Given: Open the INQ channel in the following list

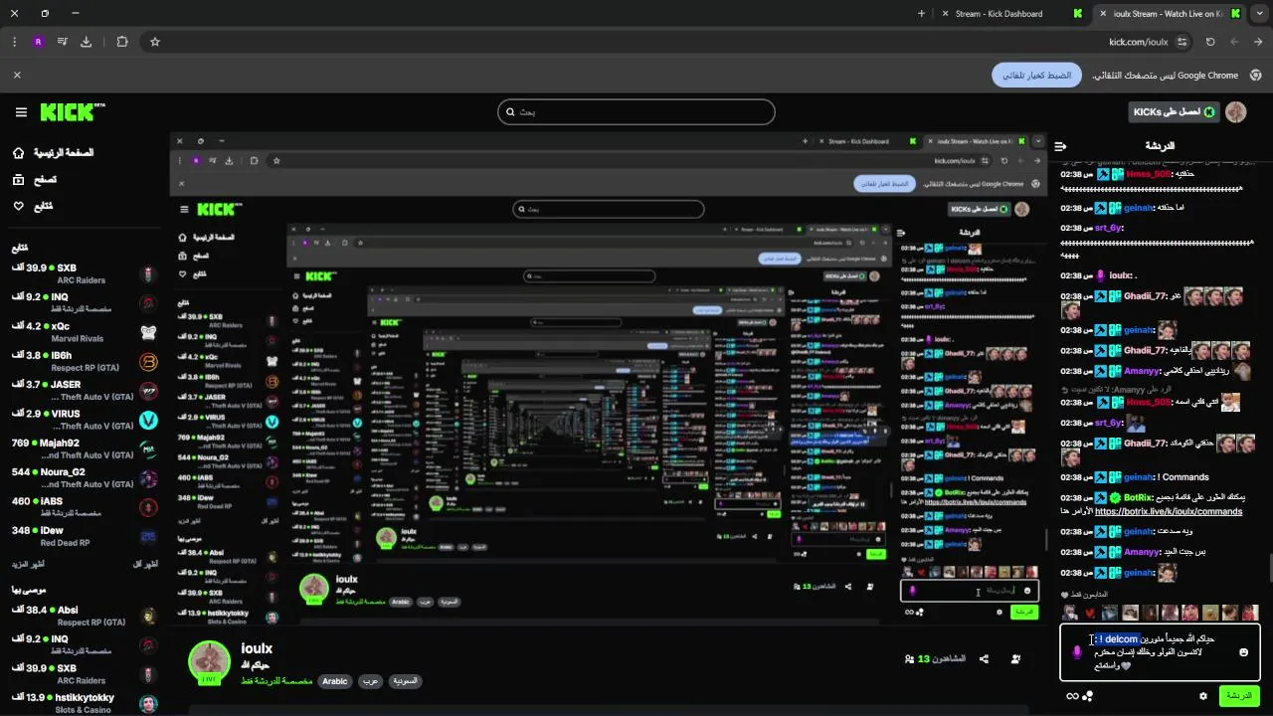Looking at the screenshot, I should coord(85,302).
